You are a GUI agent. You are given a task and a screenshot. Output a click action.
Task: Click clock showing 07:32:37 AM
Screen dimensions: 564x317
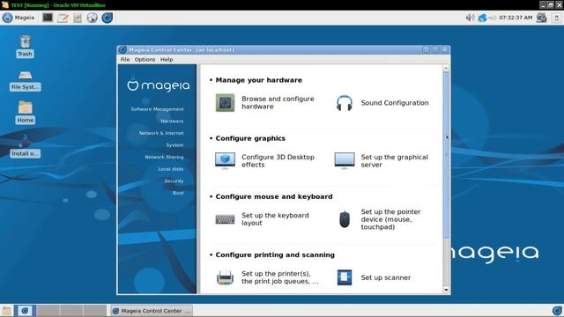[516, 18]
